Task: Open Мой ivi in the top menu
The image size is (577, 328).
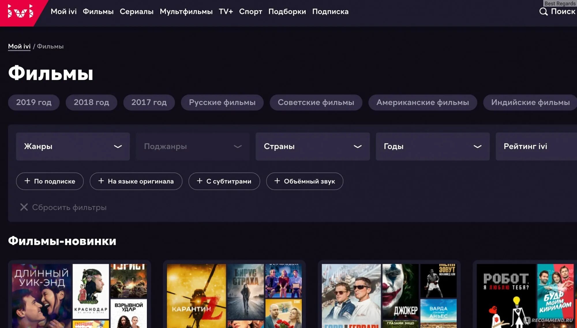Action: click(x=64, y=12)
